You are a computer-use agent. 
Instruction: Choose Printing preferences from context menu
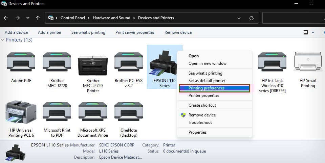[x=206, y=88]
